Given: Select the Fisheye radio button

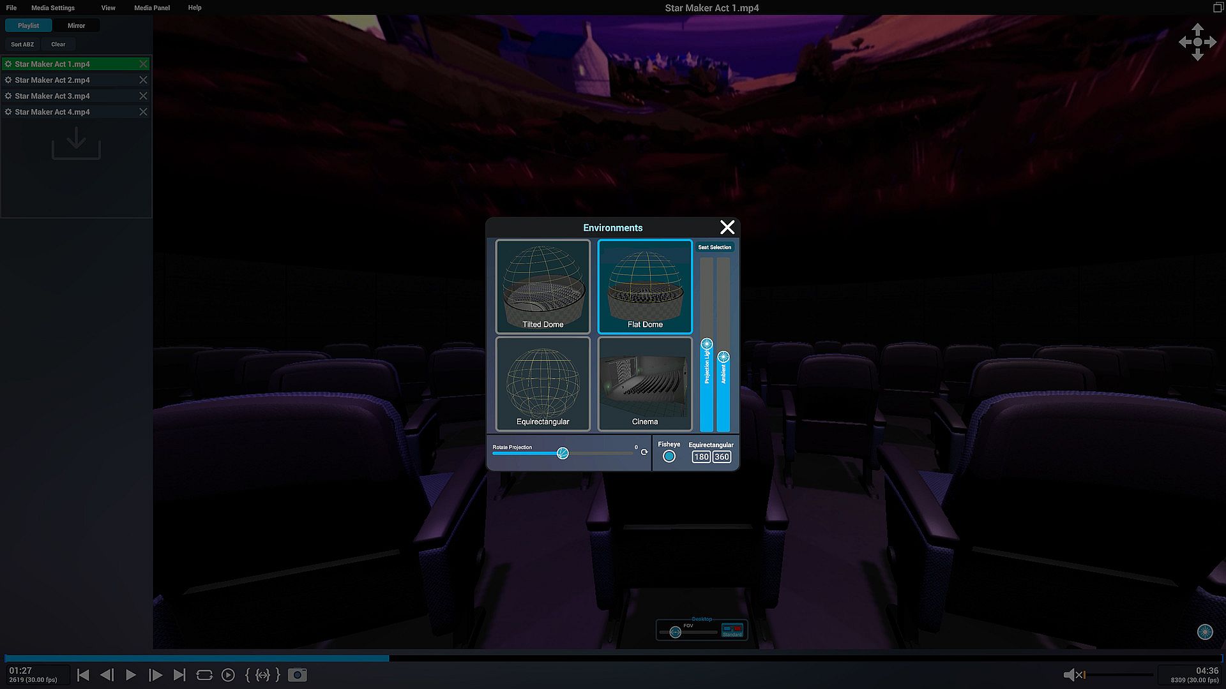Looking at the screenshot, I should pos(669,456).
